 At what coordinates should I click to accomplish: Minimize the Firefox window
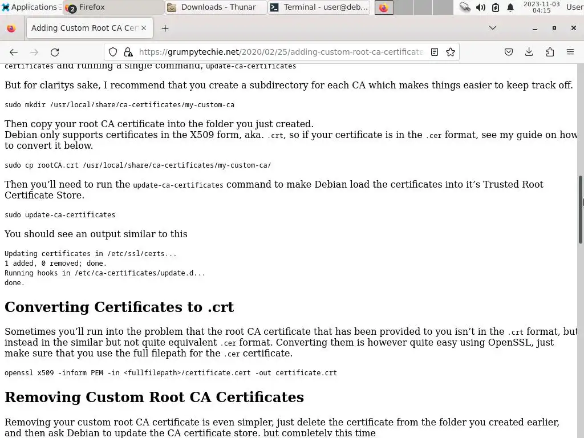click(x=535, y=29)
